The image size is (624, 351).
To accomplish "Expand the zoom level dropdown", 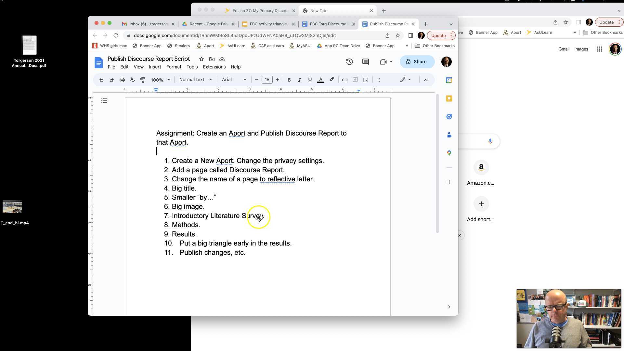I will pyautogui.click(x=160, y=80).
